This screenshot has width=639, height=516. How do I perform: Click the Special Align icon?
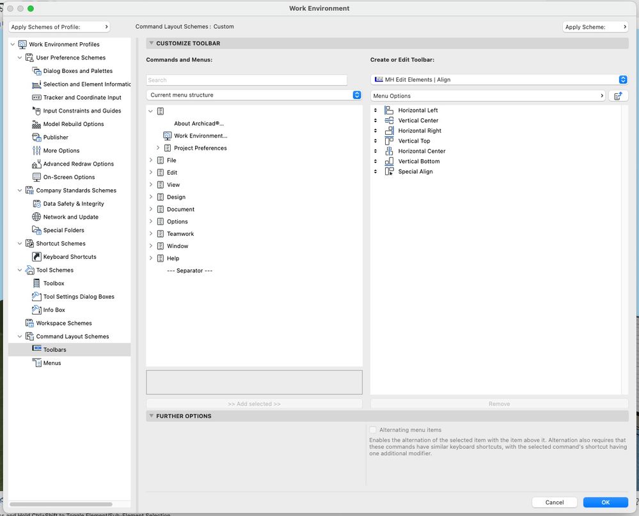click(389, 171)
